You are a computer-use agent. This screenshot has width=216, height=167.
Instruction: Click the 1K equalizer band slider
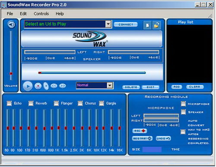pos(58,128)
